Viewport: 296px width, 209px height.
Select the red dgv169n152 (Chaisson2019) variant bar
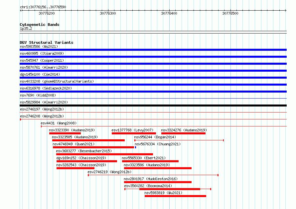pyautogui.click(x=87, y=161)
